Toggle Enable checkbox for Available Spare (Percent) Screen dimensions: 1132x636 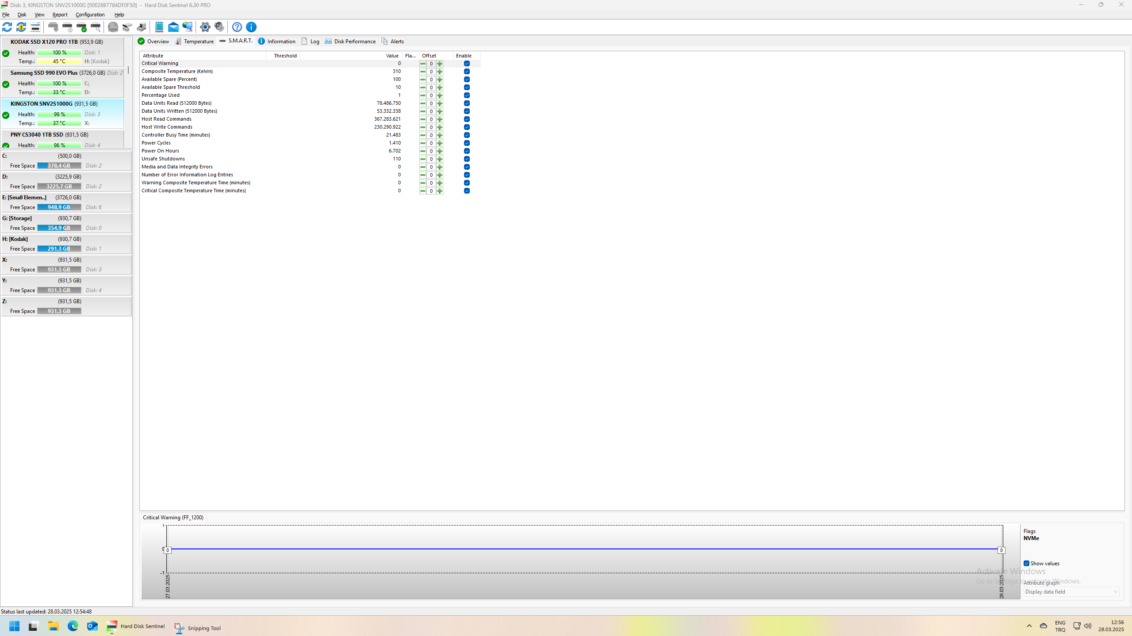click(467, 80)
